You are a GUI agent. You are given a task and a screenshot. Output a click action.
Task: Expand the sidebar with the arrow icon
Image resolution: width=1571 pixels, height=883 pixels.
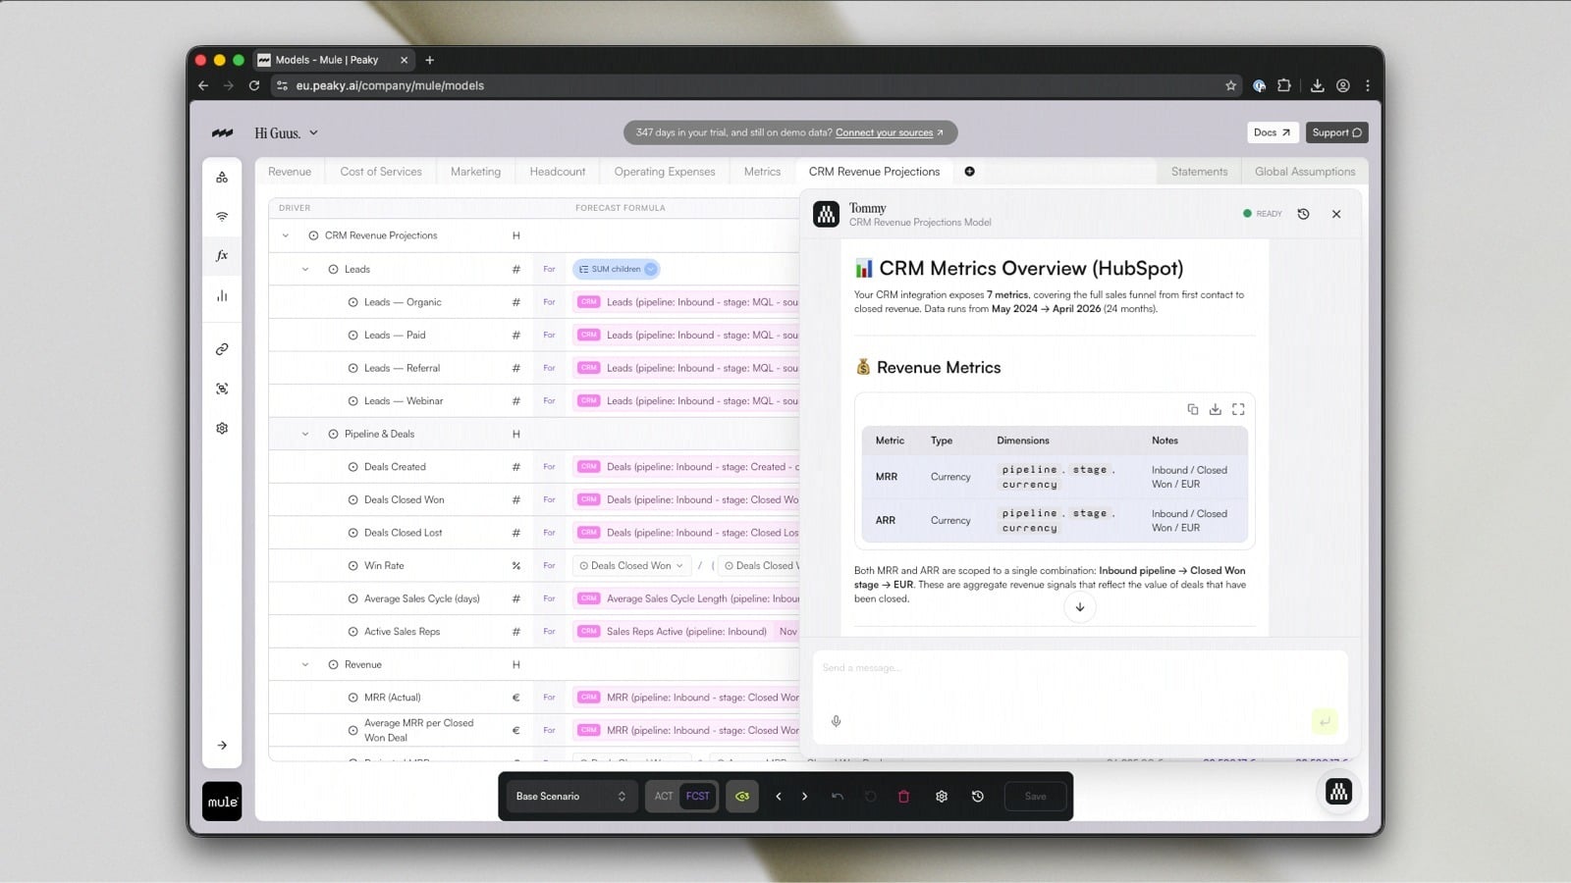[222, 746]
